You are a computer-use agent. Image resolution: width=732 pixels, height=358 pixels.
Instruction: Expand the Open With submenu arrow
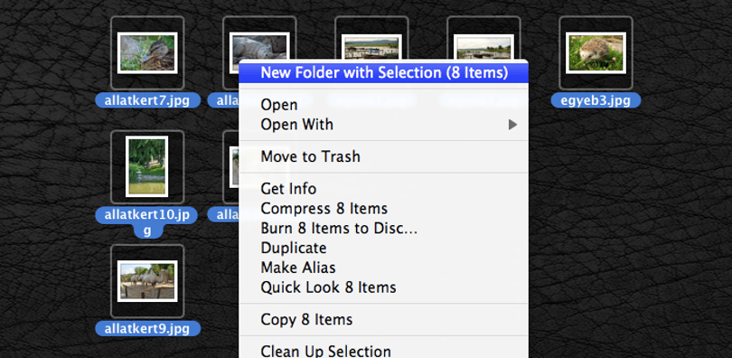tap(512, 125)
